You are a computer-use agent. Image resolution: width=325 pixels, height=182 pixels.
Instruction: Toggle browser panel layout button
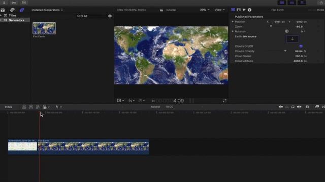coord(282,3)
